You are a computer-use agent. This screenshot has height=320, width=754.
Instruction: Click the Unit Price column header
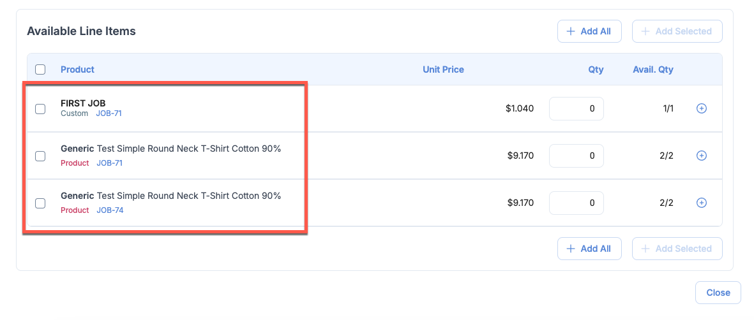tap(443, 69)
